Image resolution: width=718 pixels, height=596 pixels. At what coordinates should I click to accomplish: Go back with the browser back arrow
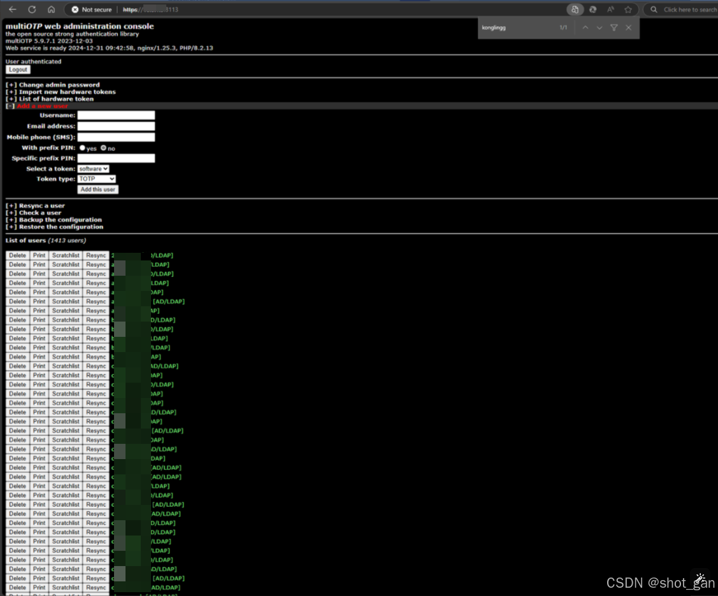(x=12, y=9)
